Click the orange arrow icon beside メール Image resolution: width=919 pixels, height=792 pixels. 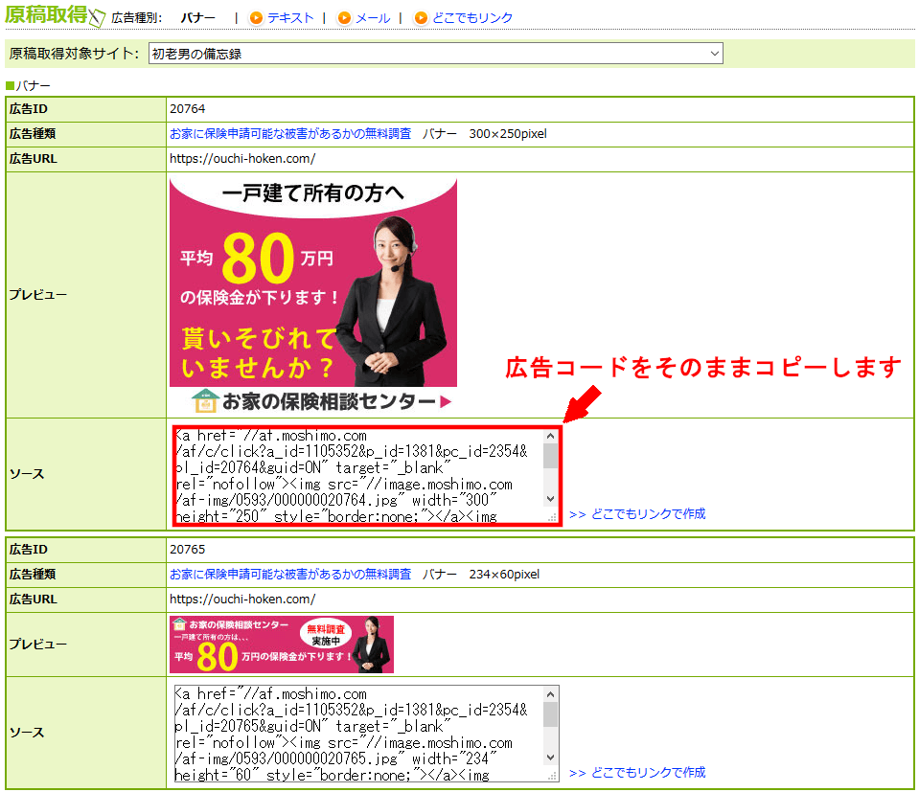click(345, 18)
